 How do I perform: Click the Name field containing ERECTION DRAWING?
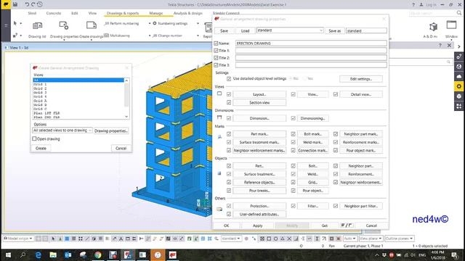tap(311, 43)
